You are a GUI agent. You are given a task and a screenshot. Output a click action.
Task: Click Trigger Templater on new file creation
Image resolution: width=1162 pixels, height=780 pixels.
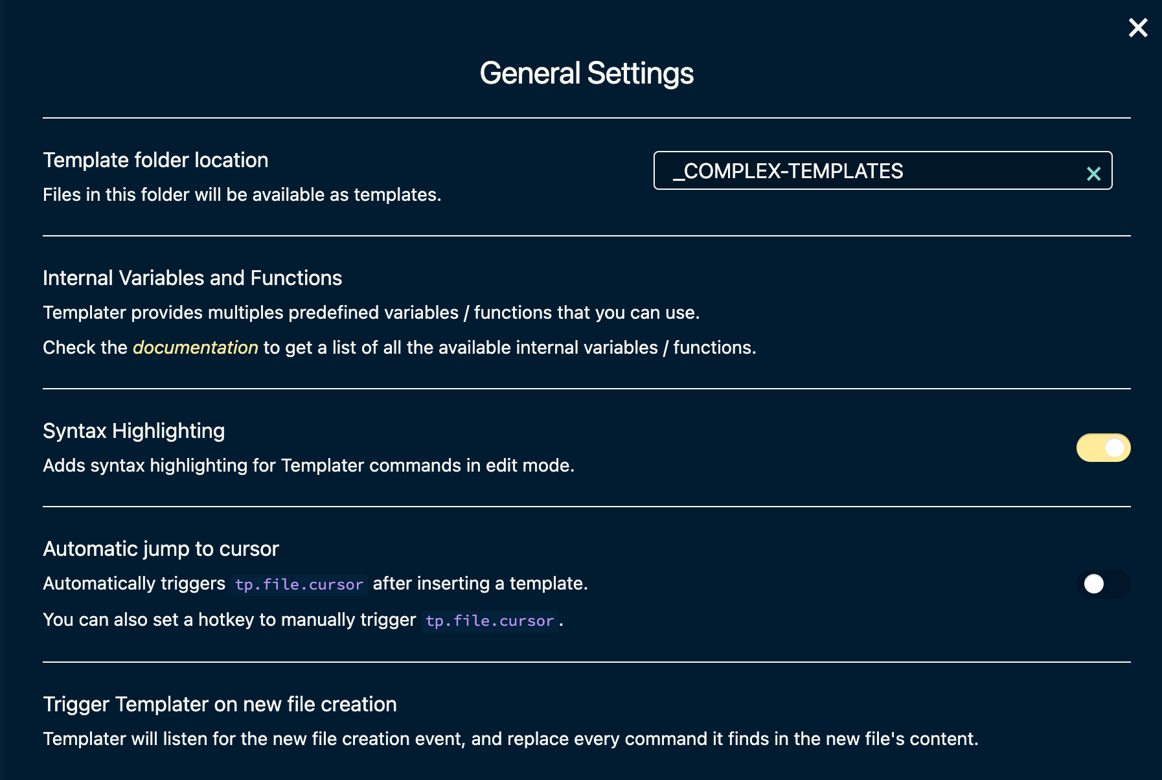[220, 704]
